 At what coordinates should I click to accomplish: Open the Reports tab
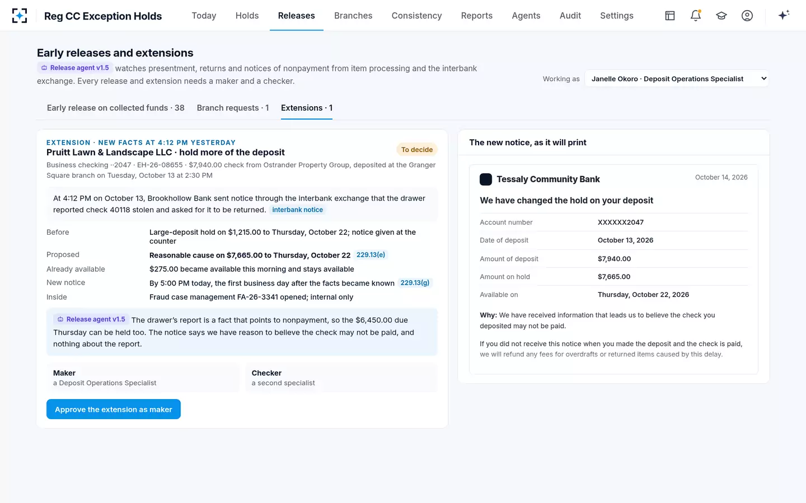(x=477, y=16)
